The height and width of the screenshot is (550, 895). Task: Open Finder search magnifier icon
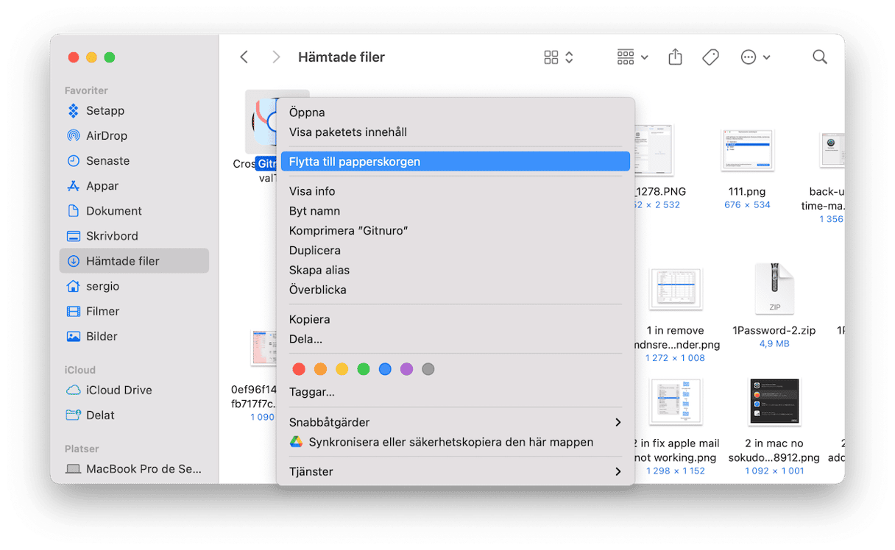pos(819,57)
